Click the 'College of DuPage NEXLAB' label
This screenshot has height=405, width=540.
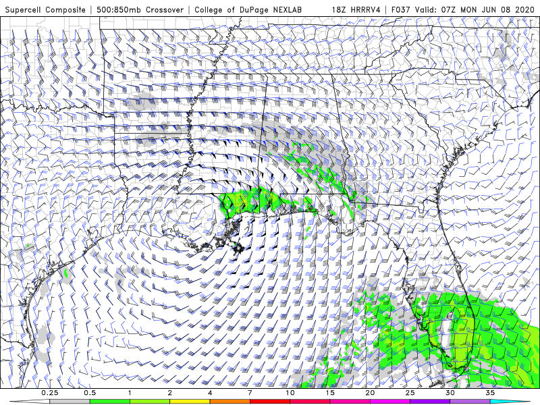[x=248, y=9]
